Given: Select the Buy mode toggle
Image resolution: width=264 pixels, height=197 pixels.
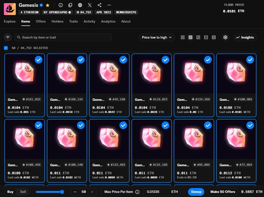Looking at the screenshot, I should [10, 192].
